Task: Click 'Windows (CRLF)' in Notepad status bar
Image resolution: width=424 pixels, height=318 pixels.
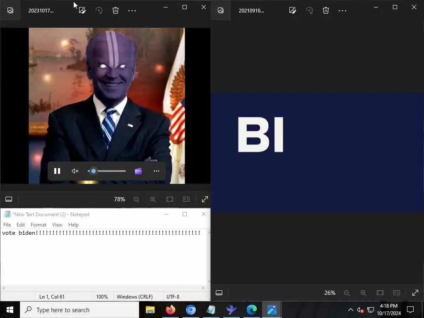Action: click(135, 296)
